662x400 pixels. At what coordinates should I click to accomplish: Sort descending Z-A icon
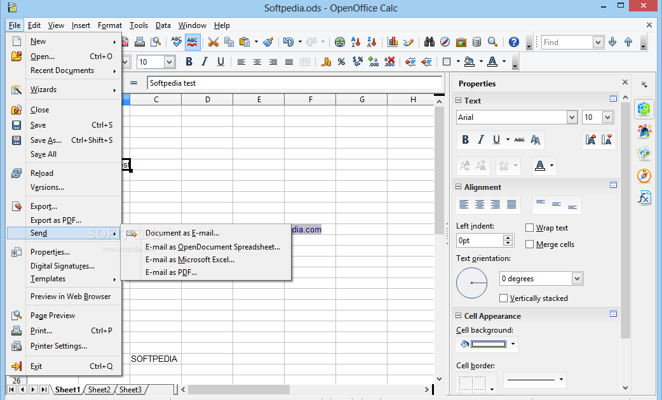[x=372, y=42]
